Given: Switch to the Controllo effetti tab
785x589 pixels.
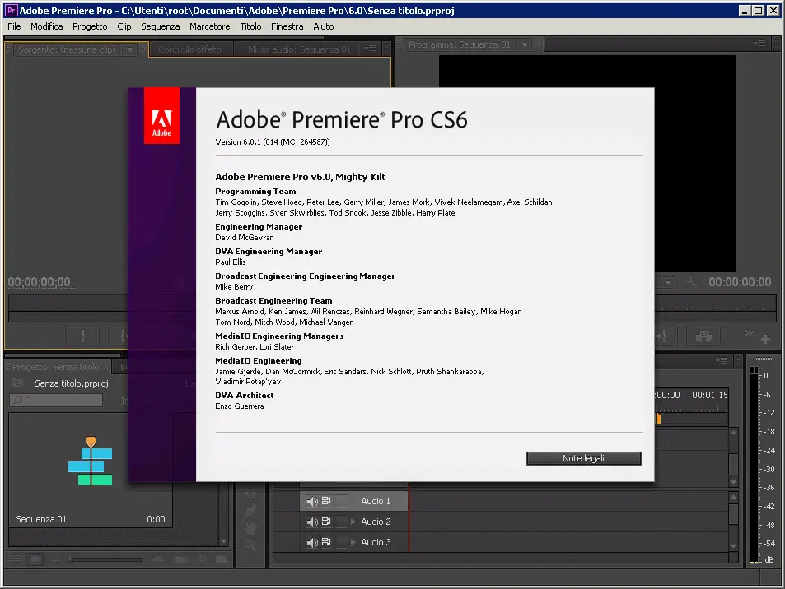Looking at the screenshot, I should point(189,49).
